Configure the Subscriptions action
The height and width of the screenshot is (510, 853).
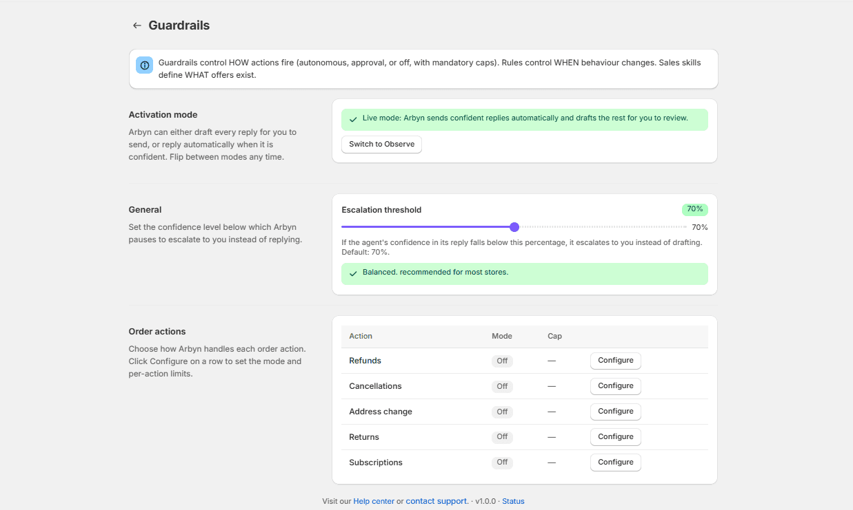pos(616,463)
